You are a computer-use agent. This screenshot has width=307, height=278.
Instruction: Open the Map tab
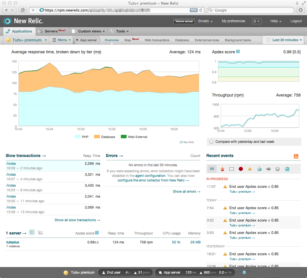pos(131,40)
